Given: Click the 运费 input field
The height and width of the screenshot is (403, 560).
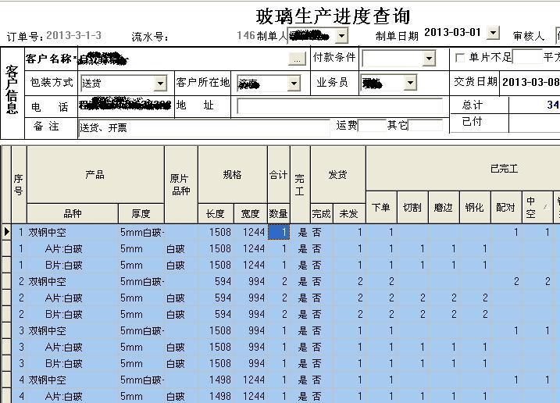Looking at the screenshot, I should pyautogui.click(x=372, y=126).
